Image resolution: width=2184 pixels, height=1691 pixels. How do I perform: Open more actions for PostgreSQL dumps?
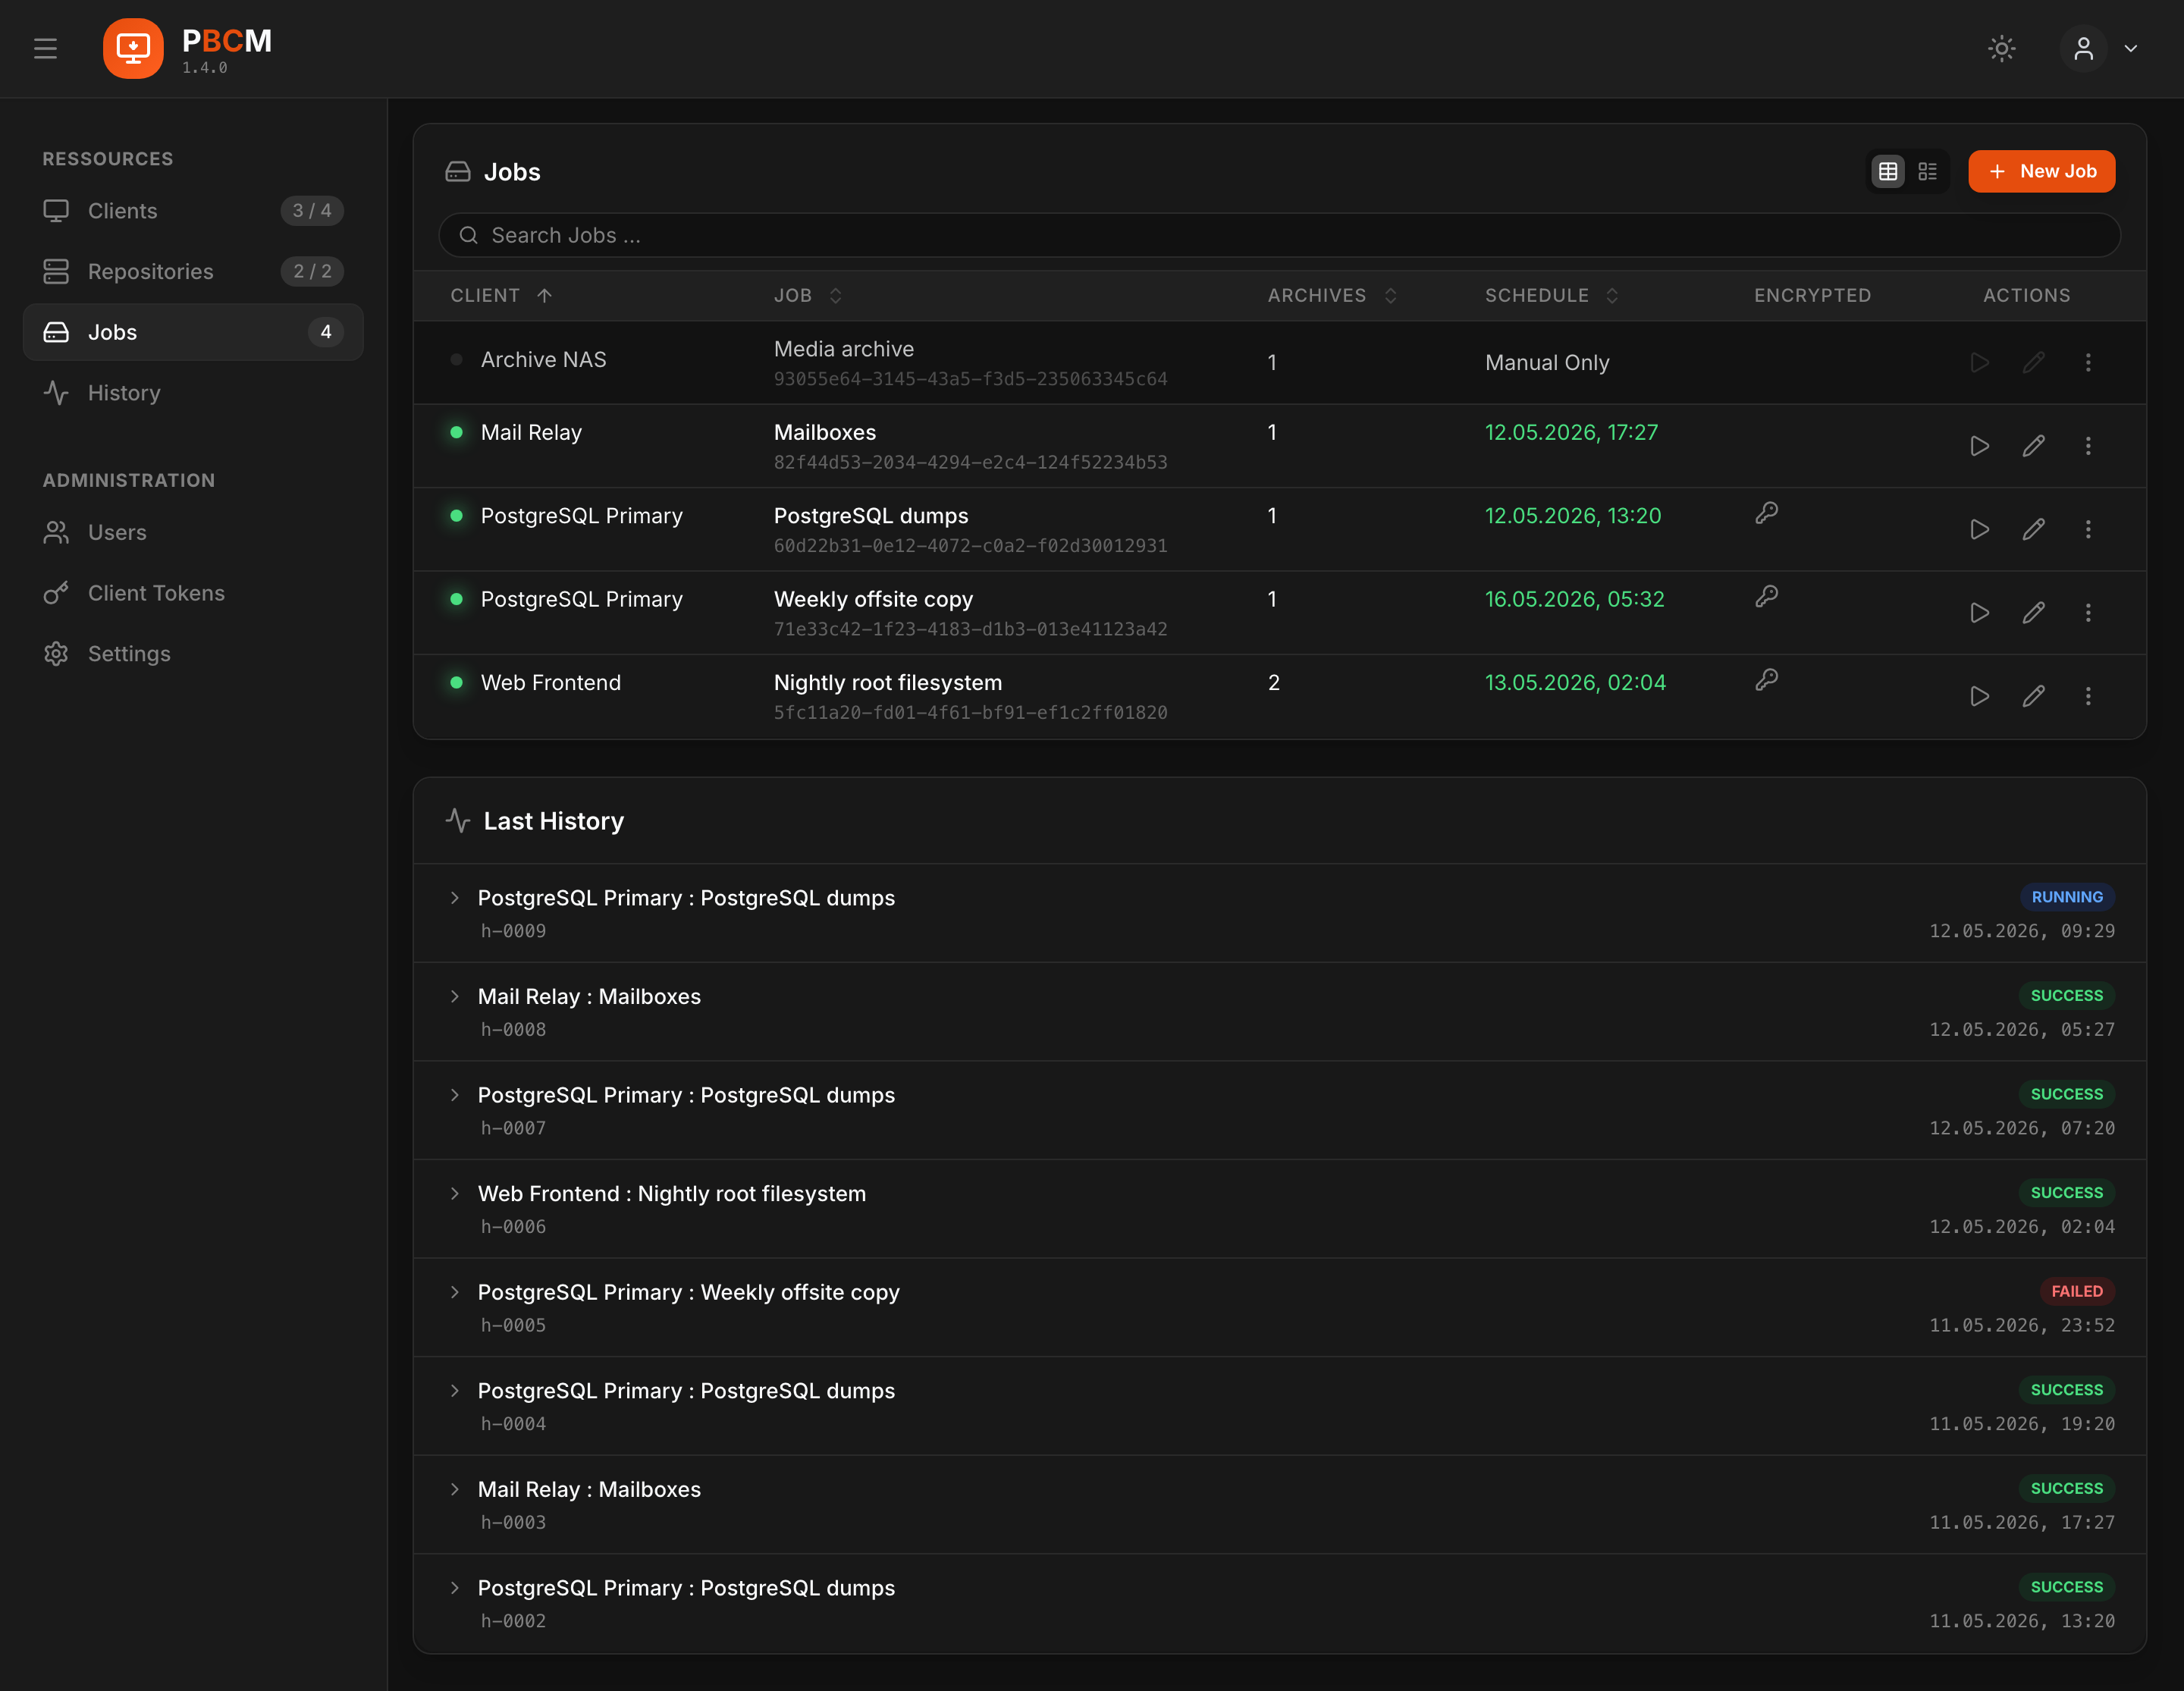click(x=2088, y=529)
